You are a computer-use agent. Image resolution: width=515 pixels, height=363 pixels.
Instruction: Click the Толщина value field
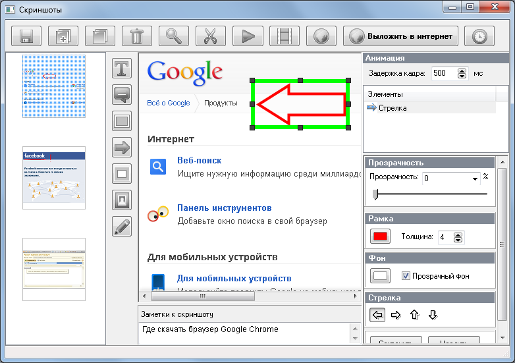click(x=446, y=237)
